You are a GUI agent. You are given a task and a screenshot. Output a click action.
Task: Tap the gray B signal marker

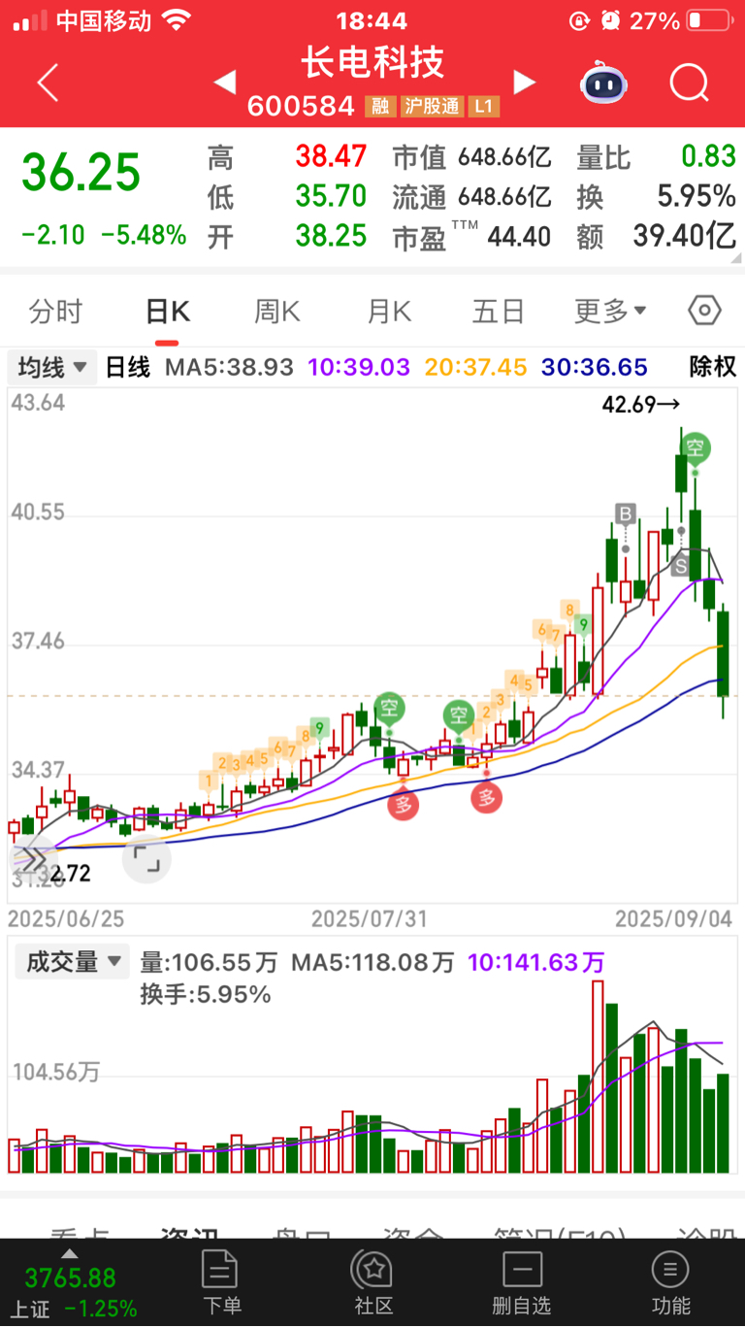coord(626,514)
